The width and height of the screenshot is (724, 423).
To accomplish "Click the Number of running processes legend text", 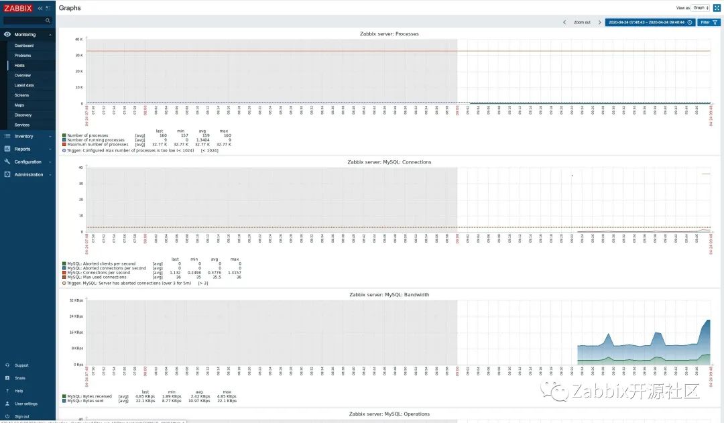I will [96, 140].
